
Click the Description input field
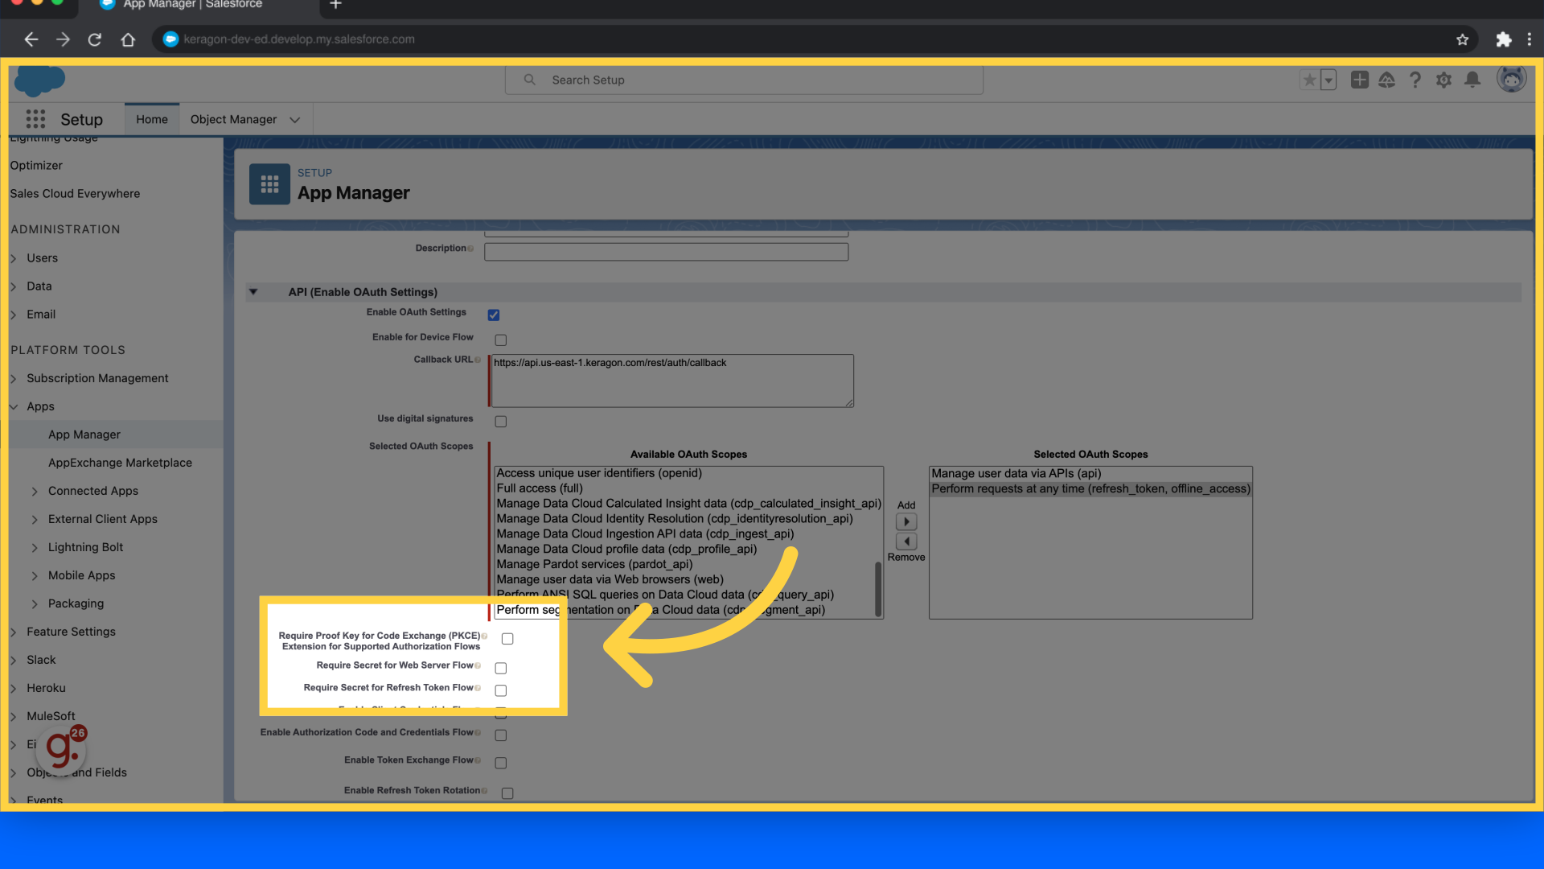click(x=666, y=252)
